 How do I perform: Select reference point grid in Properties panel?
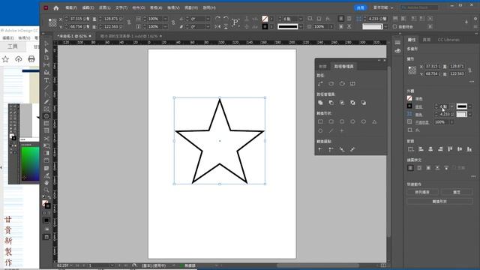point(412,70)
